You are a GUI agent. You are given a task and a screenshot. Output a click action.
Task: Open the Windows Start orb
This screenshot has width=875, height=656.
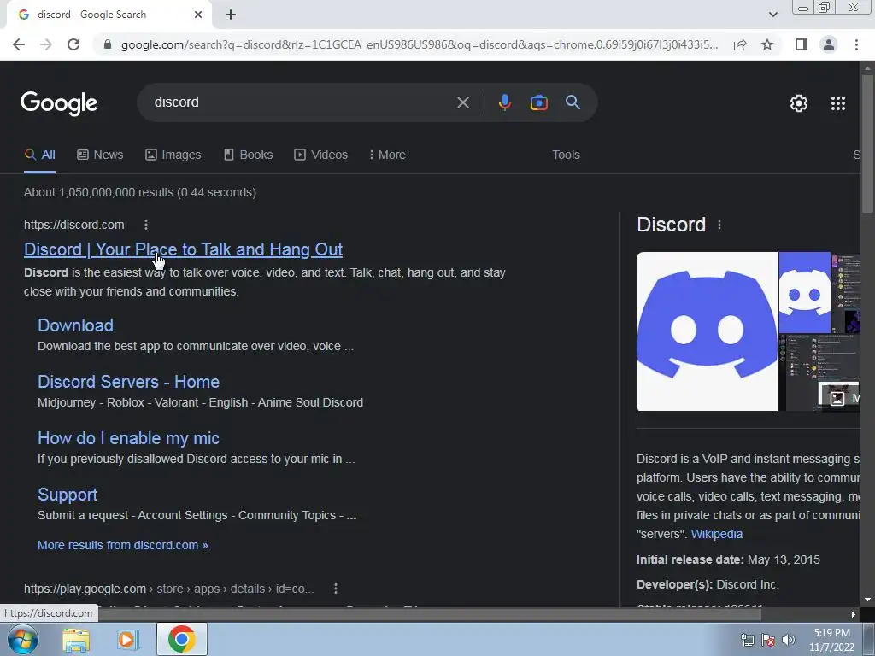23,639
